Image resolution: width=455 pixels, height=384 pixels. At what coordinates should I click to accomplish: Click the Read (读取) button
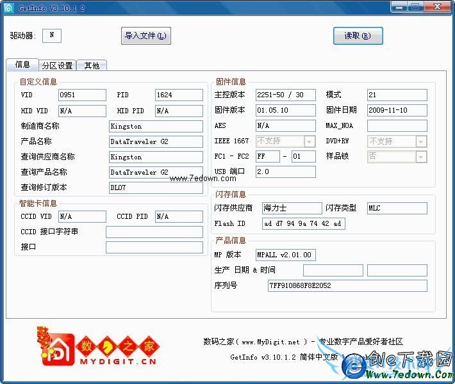pos(358,36)
